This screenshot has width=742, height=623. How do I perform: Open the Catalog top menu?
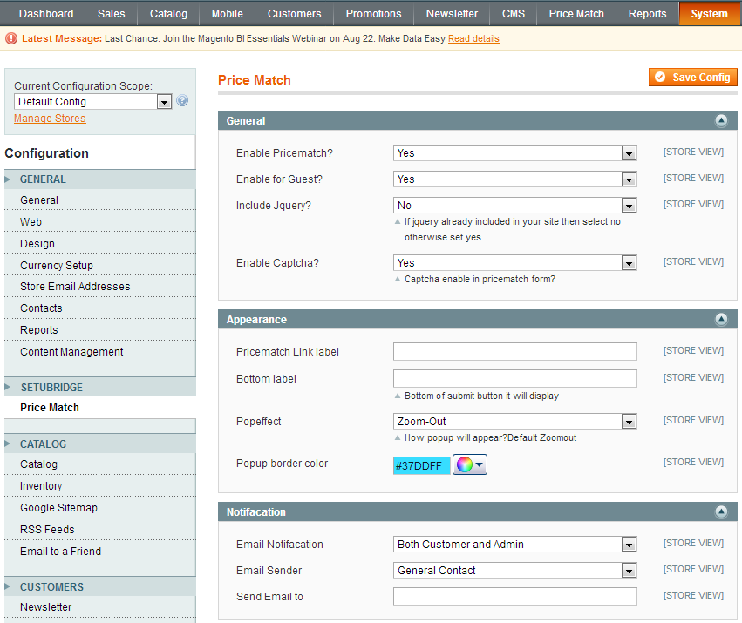[x=168, y=14]
